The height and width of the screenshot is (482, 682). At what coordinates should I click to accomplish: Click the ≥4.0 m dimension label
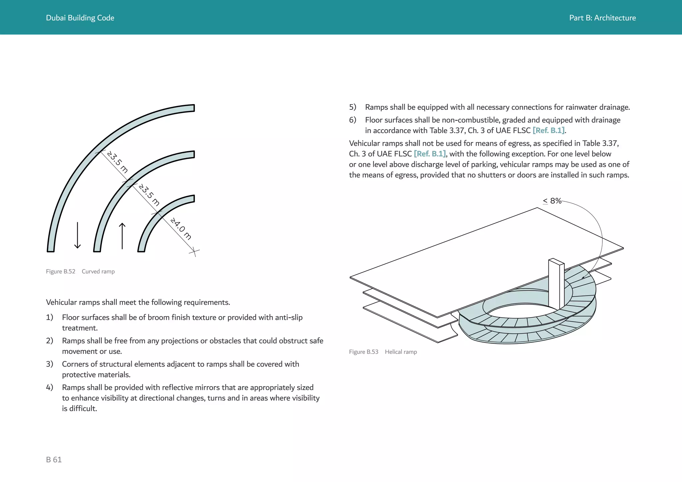tap(181, 229)
